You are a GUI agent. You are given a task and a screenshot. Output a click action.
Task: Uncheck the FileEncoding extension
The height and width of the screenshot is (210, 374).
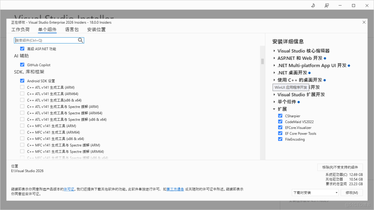(280, 139)
